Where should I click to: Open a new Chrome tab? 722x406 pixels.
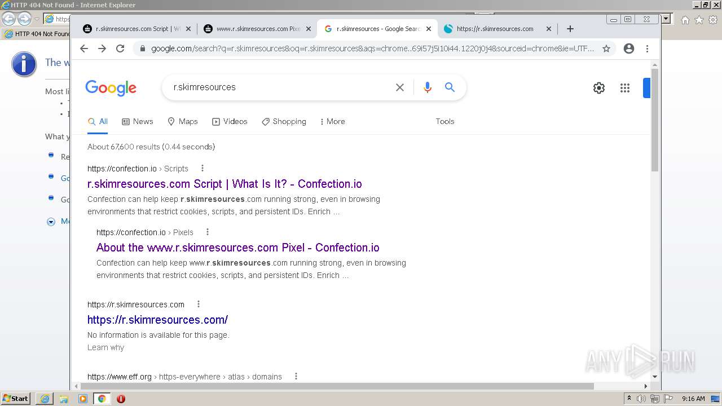point(570,29)
